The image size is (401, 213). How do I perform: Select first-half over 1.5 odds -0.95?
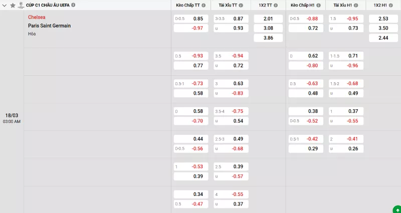346,19
